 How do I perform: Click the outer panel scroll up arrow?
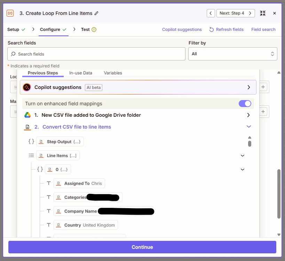pos(279,73)
